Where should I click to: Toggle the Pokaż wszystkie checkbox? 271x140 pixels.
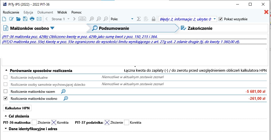pos(221,19)
